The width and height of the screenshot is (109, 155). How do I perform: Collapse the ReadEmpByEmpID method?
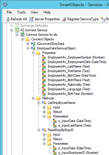(39, 130)
